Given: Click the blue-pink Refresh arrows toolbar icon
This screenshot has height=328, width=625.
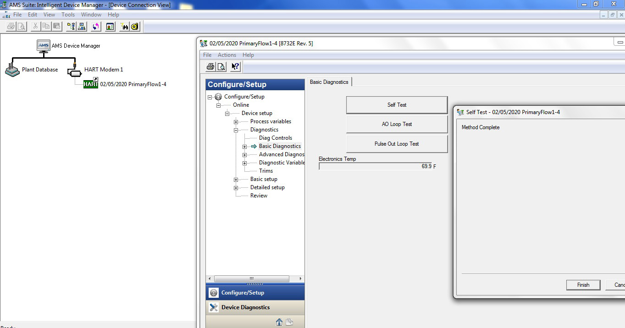Looking at the screenshot, I should [x=96, y=27].
